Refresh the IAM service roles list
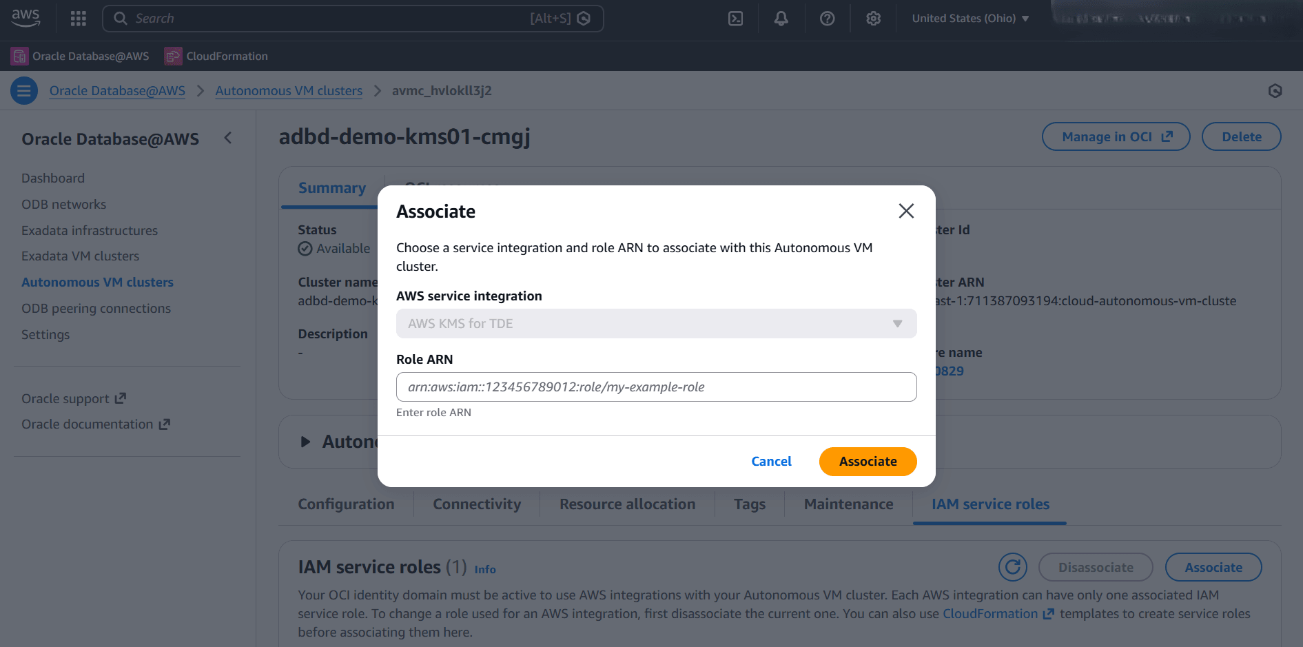 [1013, 566]
